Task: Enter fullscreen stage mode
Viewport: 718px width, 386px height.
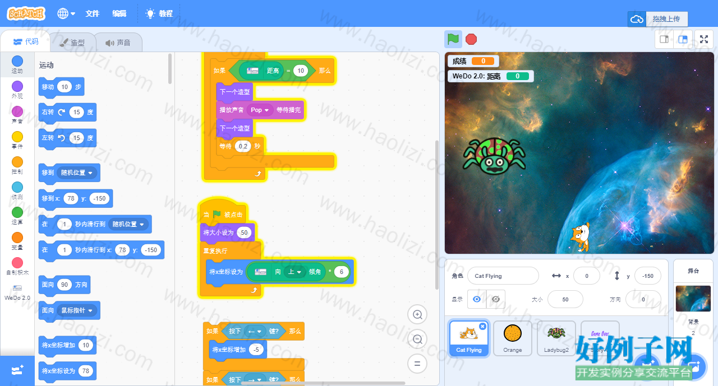Action: click(x=705, y=39)
